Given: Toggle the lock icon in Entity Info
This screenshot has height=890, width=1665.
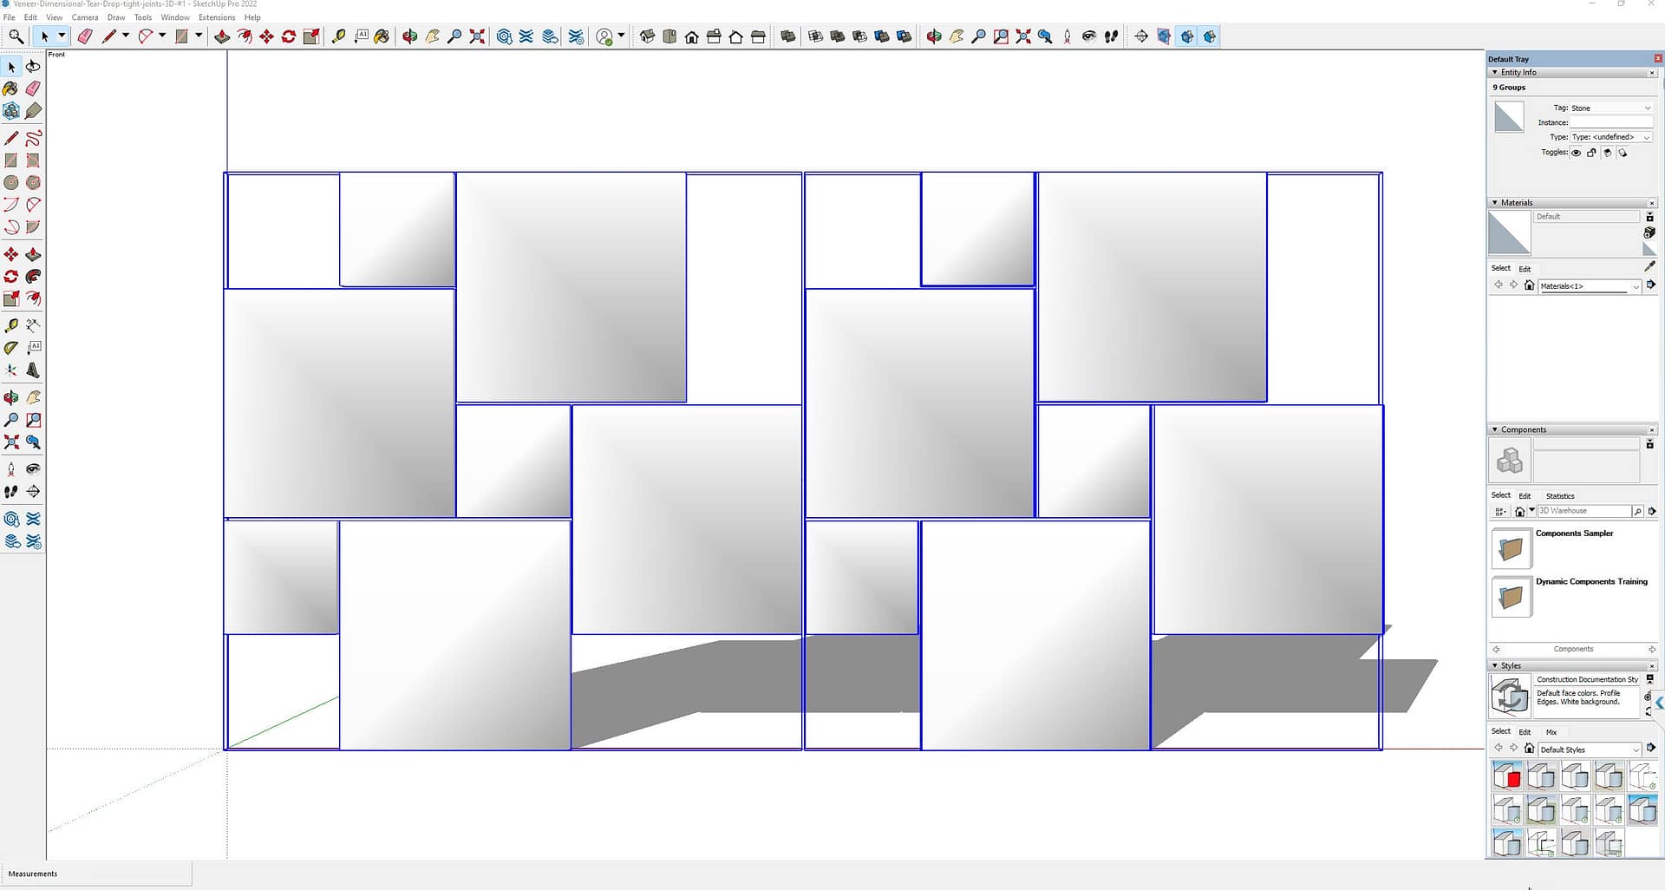Looking at the screenshot, I should click(1591, 153).
